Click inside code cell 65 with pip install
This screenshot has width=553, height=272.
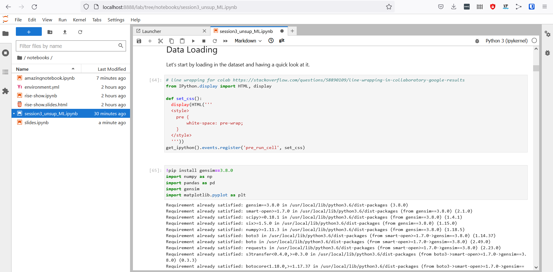coord(346,182)
